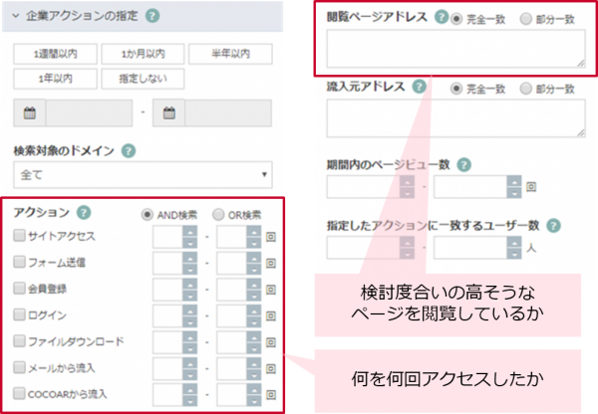Decrease maximum 期間内のページビュー数
The height and width of the screenshot is (414, 598).
coord(514,193)
